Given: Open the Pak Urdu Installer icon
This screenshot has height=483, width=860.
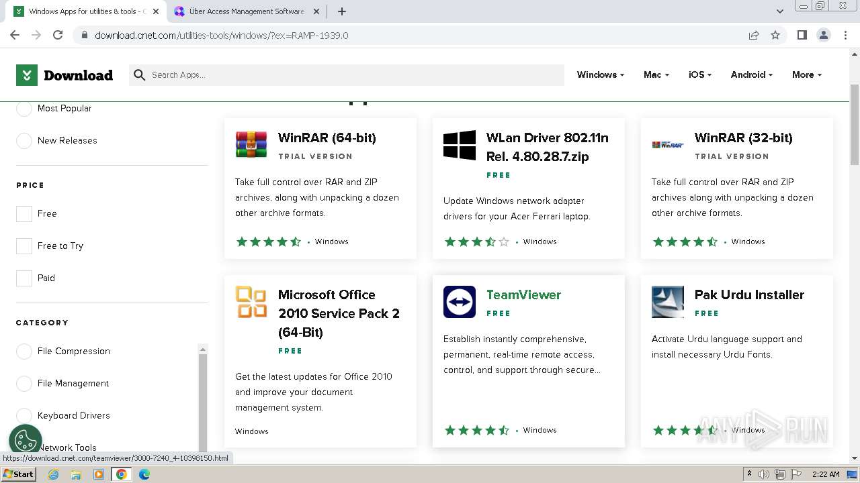Looking at the screenshot, I should (668, 302).
